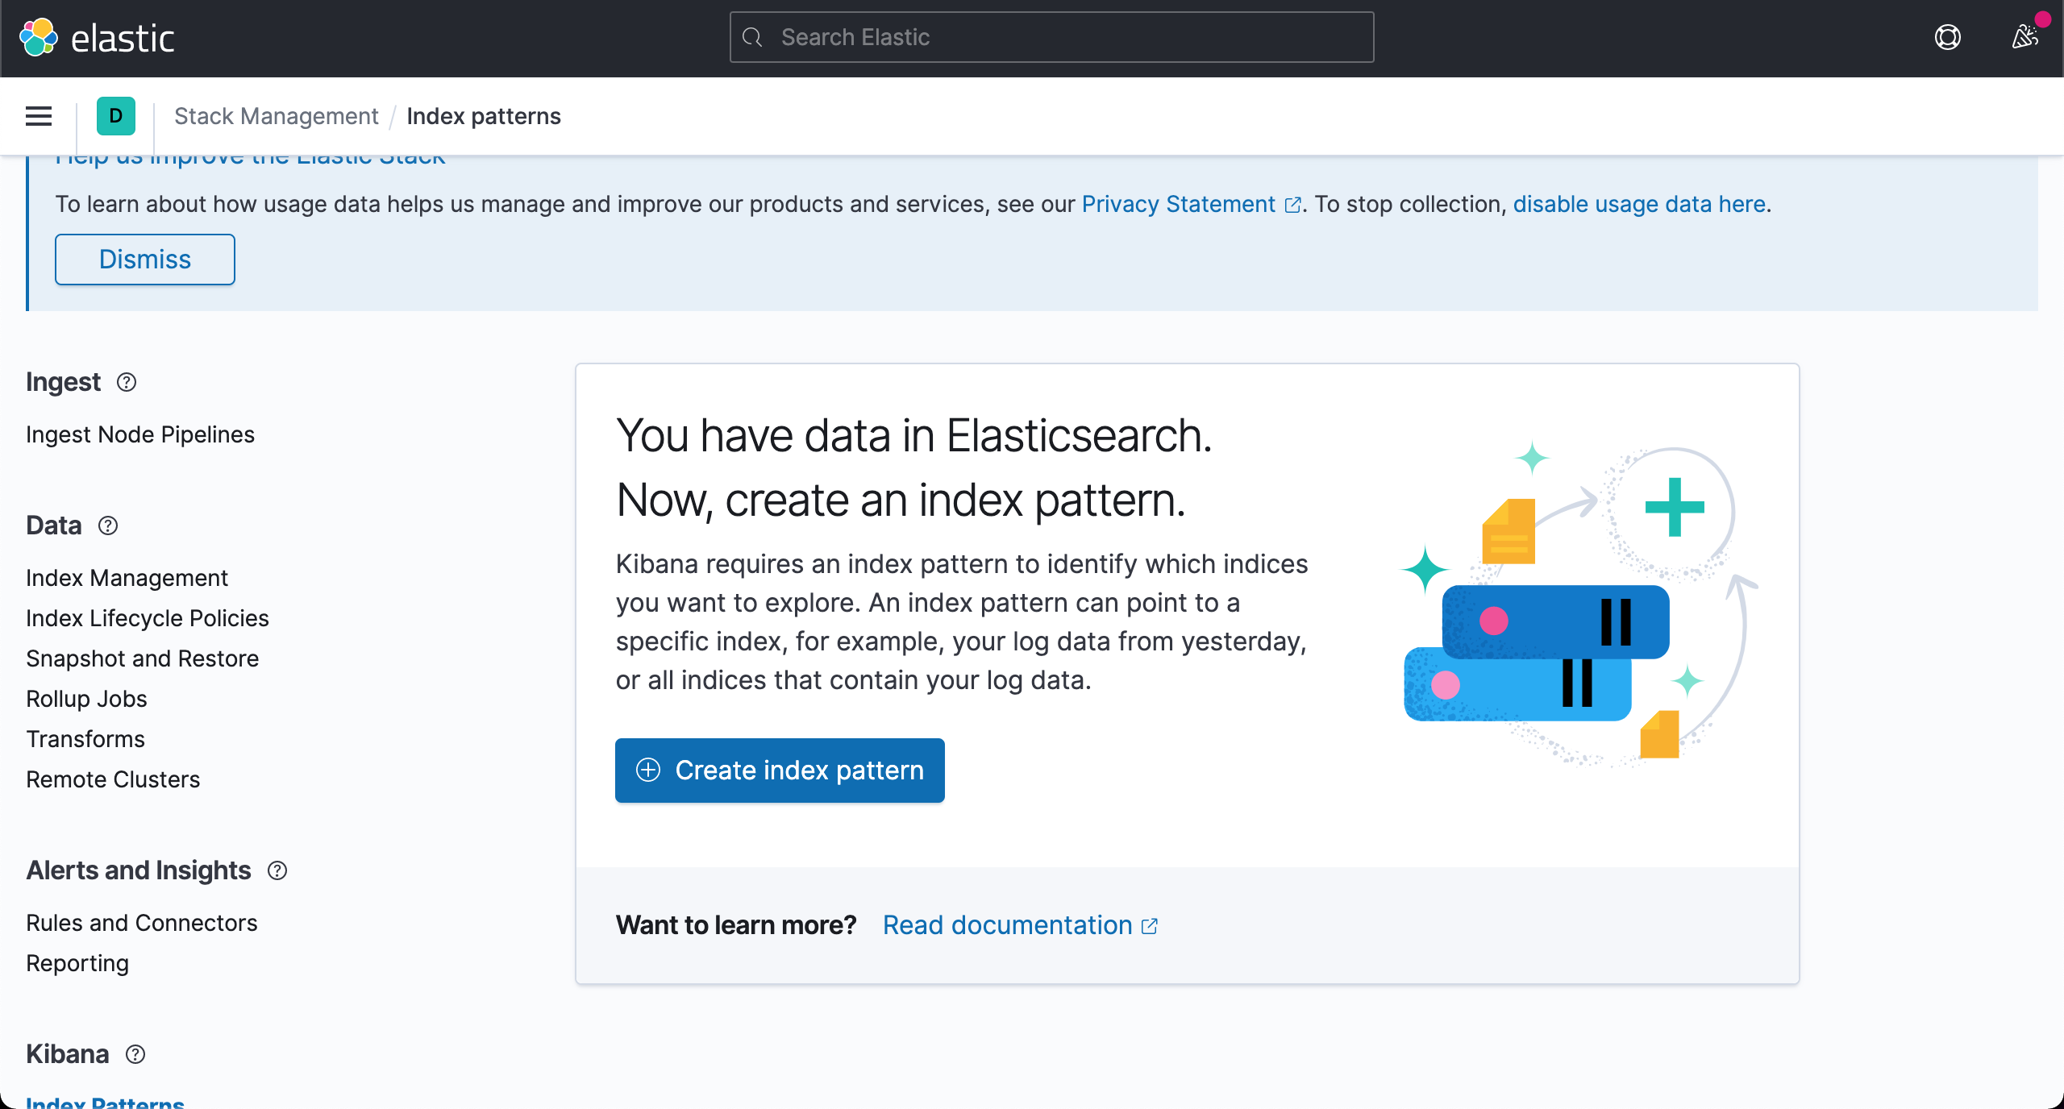The width and height of the screenshot is (2064, 1109).
Task: Dismiss the usage data notice
Action: pyautogui.click(x=145, y=260)
